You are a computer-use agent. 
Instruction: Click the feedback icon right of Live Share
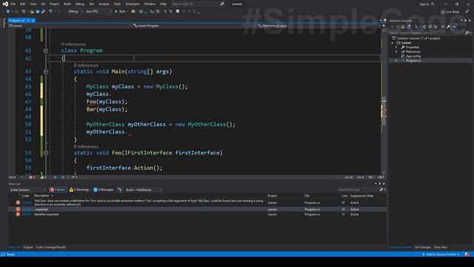[467, 12]
